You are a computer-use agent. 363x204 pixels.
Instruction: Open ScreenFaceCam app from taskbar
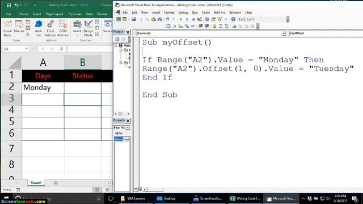tap(208, 198)
